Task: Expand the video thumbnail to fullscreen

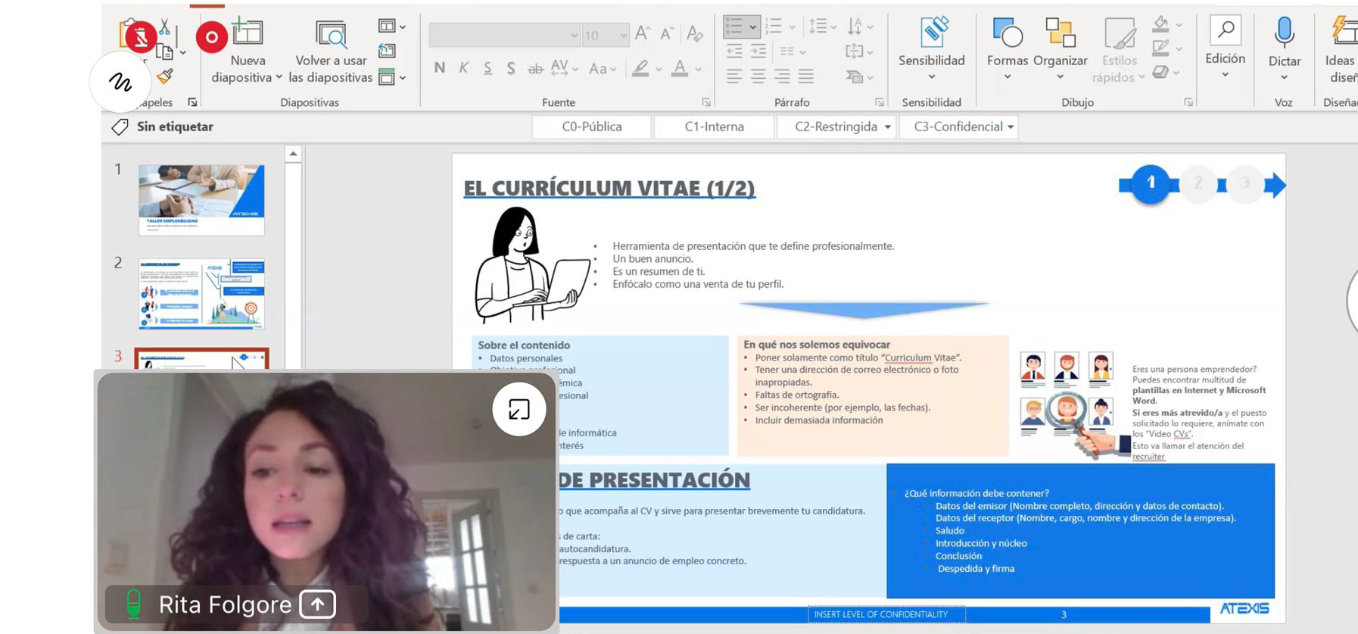Action: coord(519,410)
